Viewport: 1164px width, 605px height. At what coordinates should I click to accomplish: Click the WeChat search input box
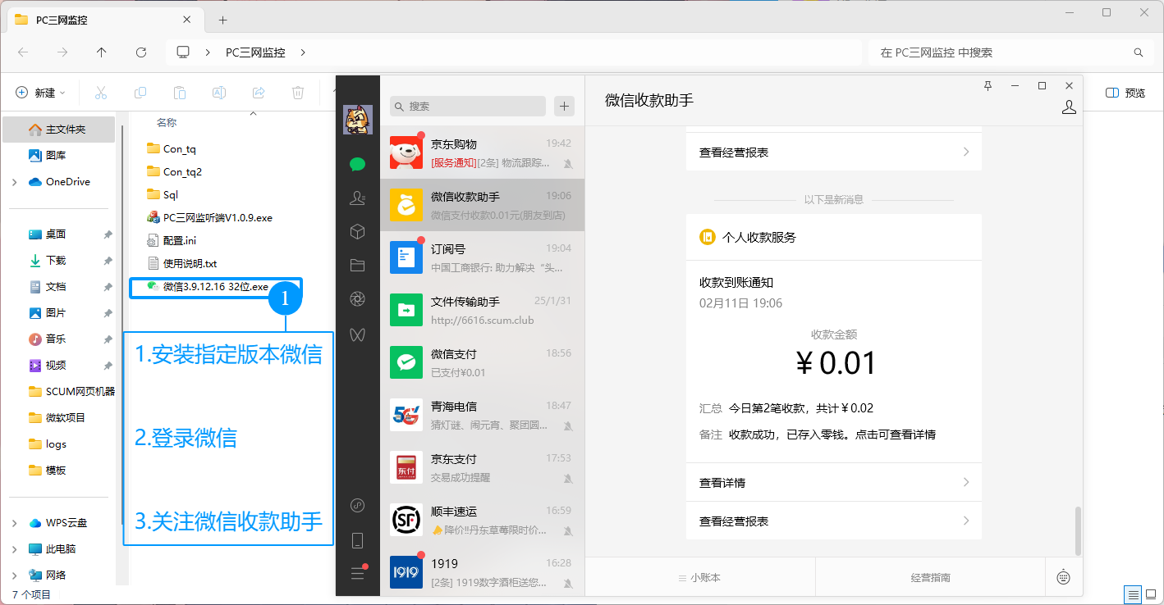coord(467,106)
